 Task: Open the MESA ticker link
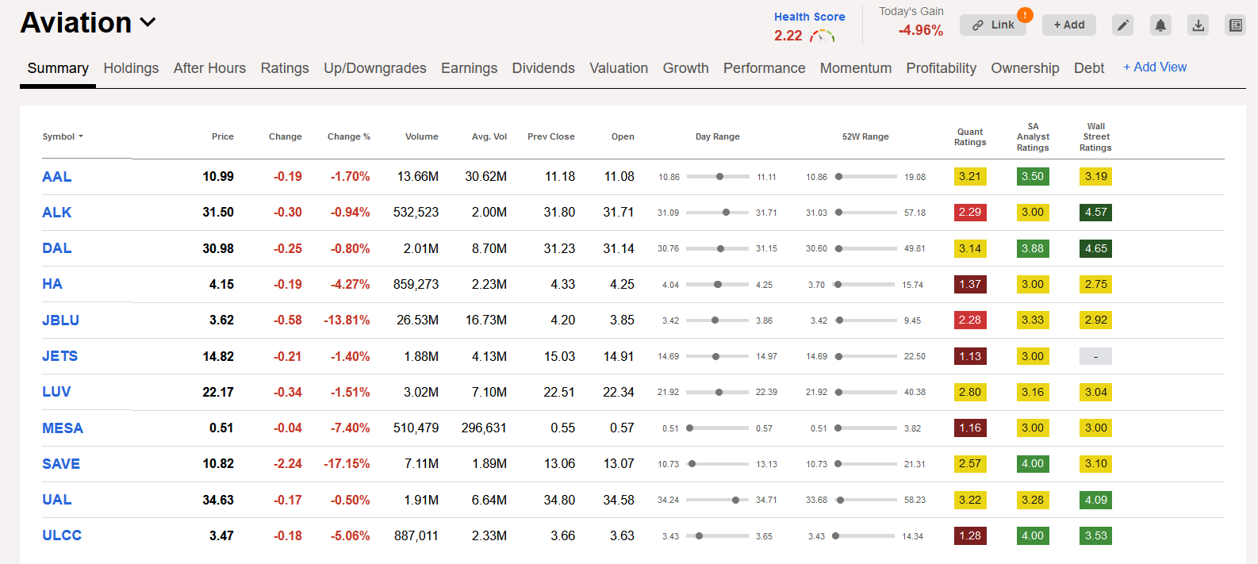pos(63,428)
